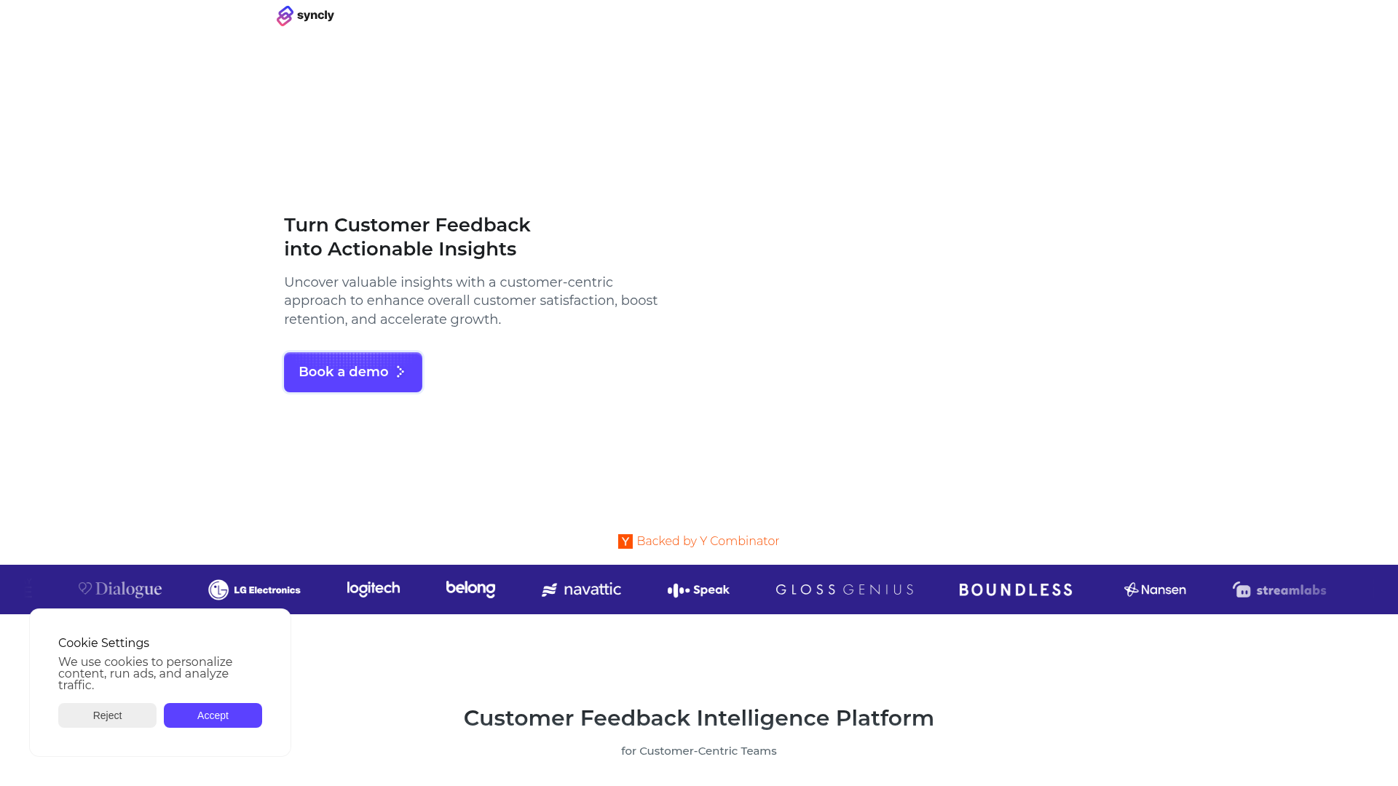The height and width of the screenshot is (786, 1398).
Task: Click the Dialogue logo in the customer strip
Action: (x=120, y=589)
